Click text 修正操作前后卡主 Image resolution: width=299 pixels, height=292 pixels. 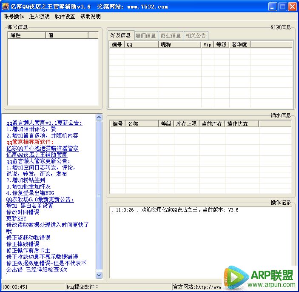(28, 250)
